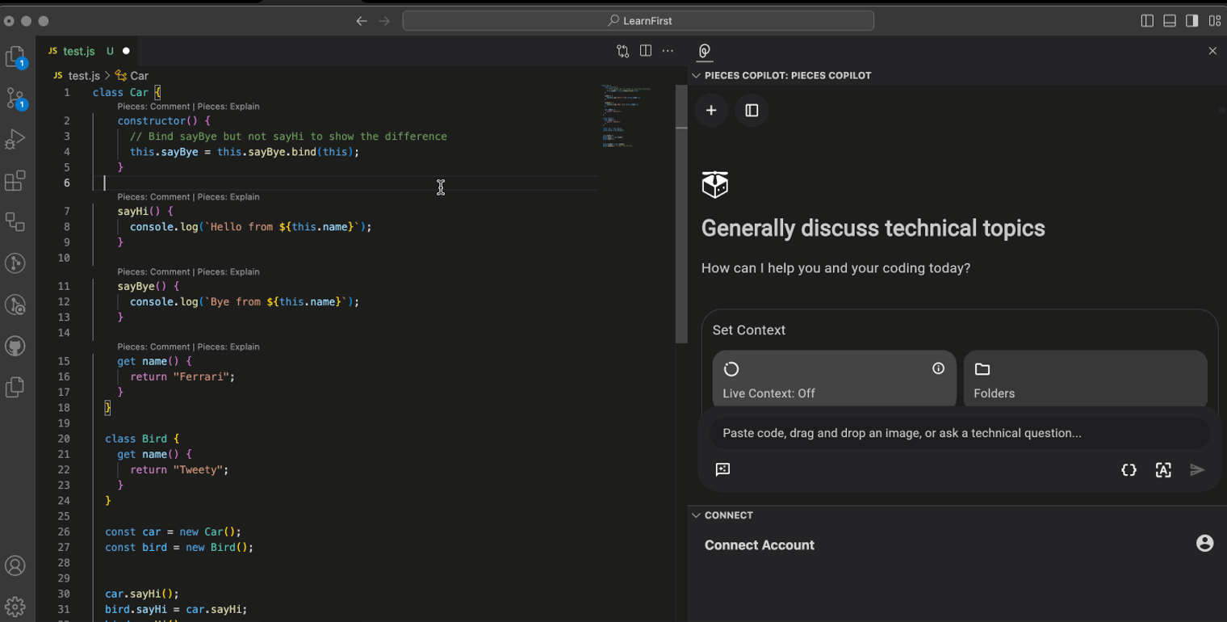Click Pieces: Comment above constructor
This screenshot has width=1227, height=622.
153,107
